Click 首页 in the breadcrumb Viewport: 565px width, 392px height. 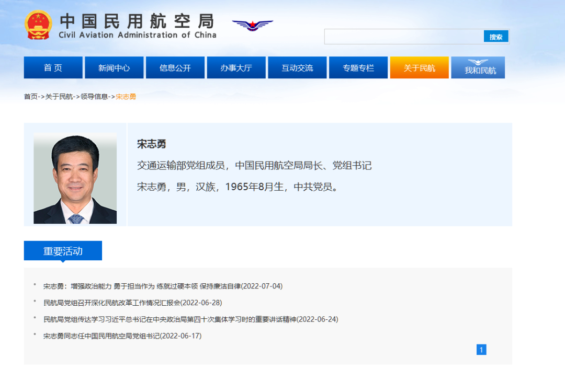coord(31,97)
